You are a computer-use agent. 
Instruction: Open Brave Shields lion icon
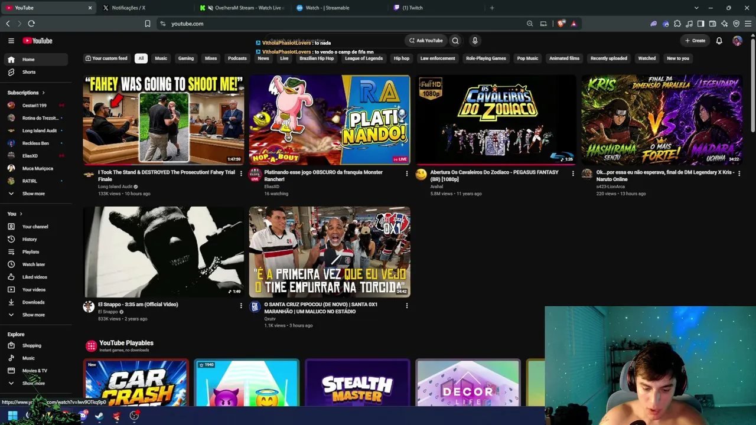[561, 24]
